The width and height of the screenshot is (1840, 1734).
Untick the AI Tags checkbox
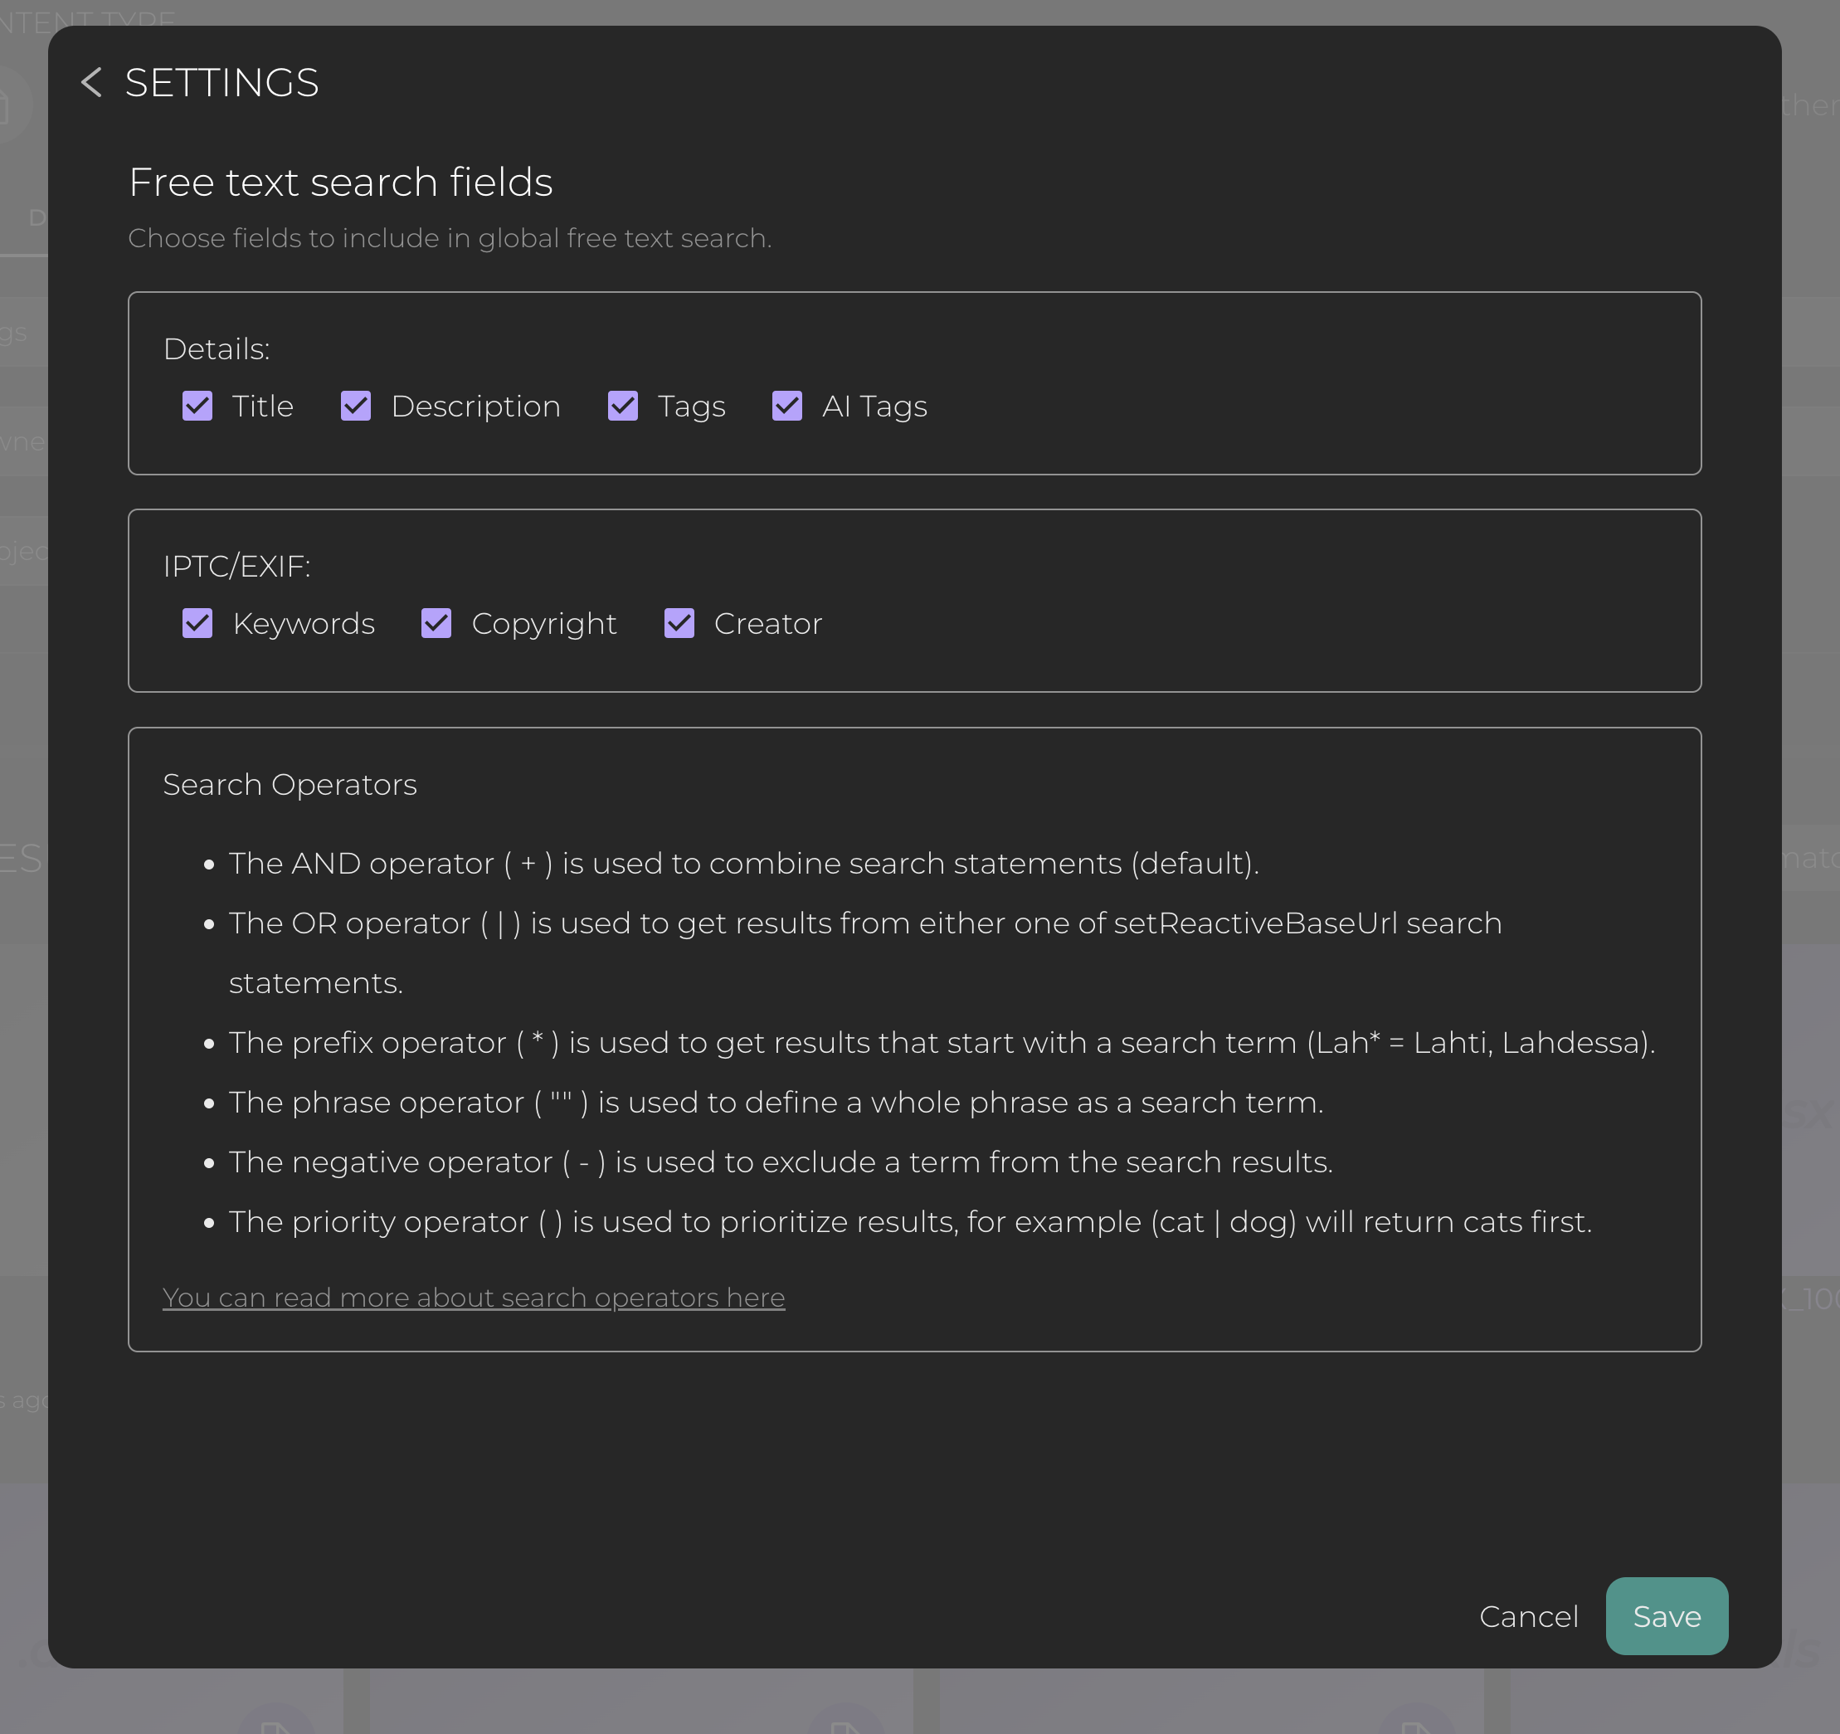click(x=786, y=407)
